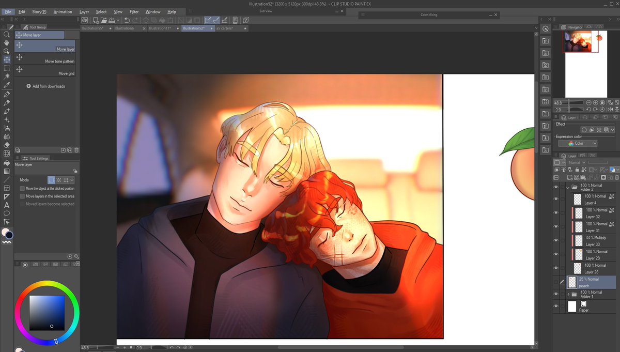Click the blue square in the color wheel
Image resolution: width=620 pixels, height=352 pixels.
pos(47,313)
